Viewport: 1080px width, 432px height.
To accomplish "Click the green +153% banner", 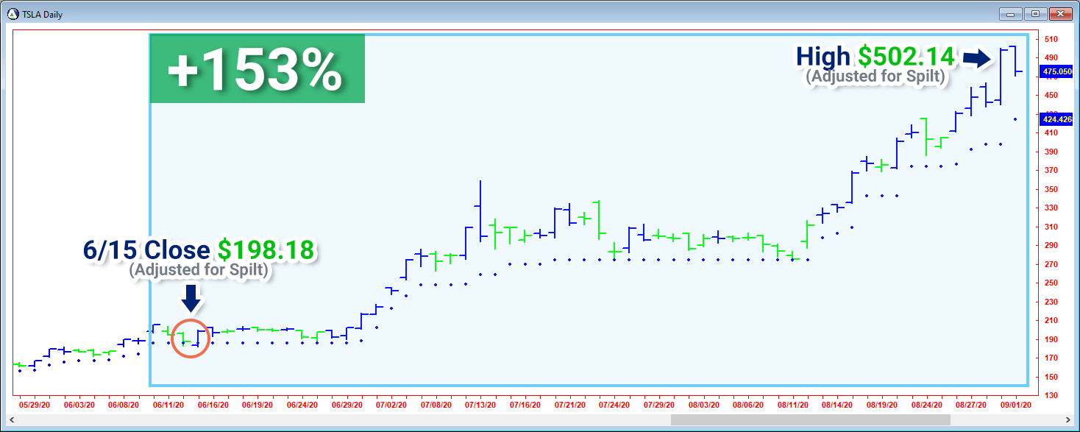I will point(257,70).
